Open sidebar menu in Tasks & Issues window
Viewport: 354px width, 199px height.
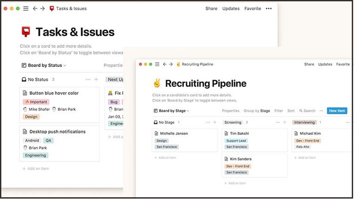26,8
